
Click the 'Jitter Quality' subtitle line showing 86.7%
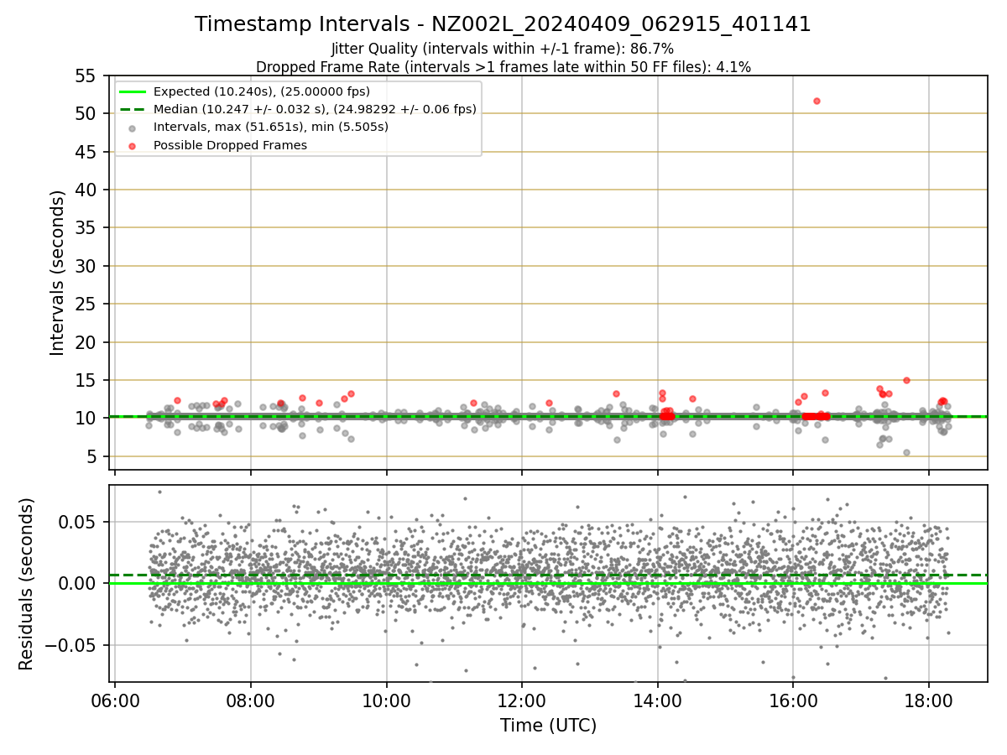tap(503, 49)
